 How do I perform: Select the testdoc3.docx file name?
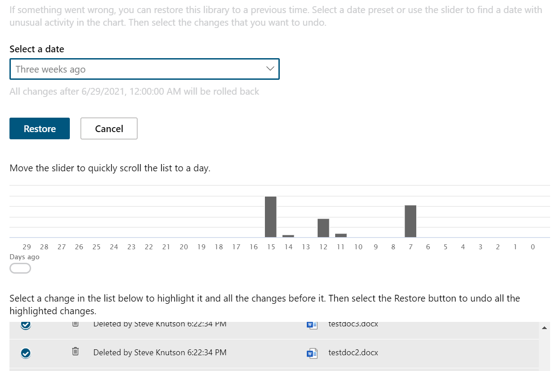pos(353,324)
